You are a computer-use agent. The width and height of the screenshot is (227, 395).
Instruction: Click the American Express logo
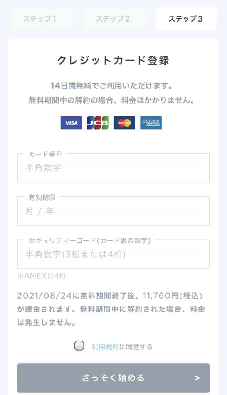point(151,123)
